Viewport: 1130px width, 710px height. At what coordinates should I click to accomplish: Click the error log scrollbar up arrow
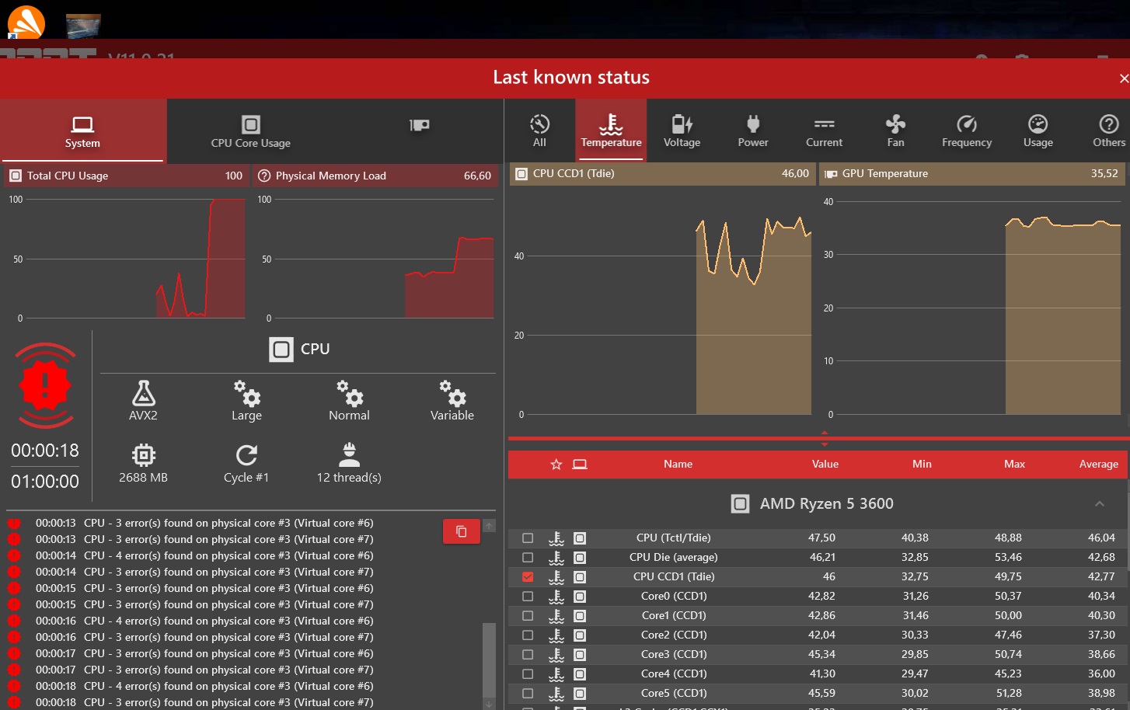pyautogui.click(x=489, y=526)
